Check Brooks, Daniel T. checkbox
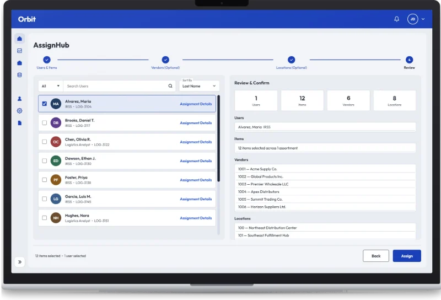Viewport: 441px width, 300px height. 45,122
